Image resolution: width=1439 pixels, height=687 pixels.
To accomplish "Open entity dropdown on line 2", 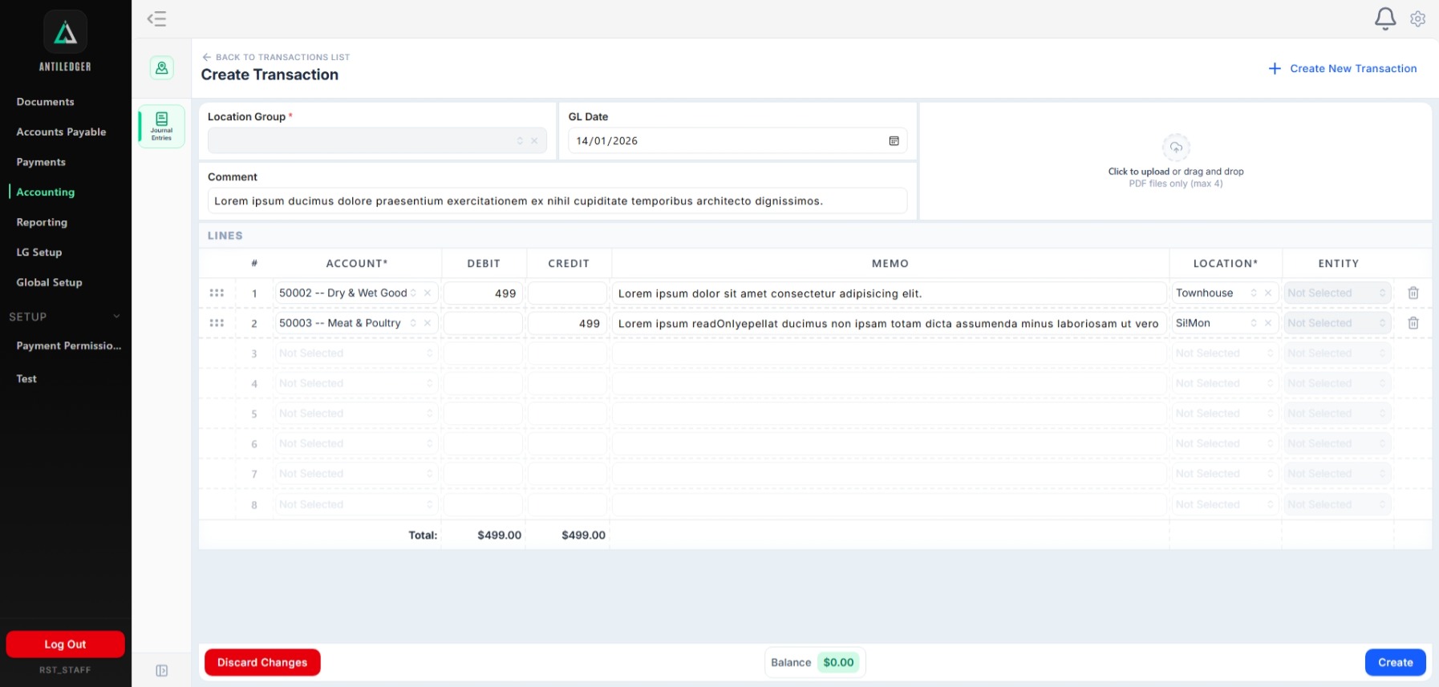I will (1337, 323).
